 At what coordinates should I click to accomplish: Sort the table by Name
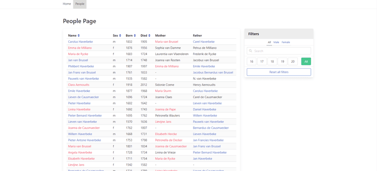(x=79, y=35)
